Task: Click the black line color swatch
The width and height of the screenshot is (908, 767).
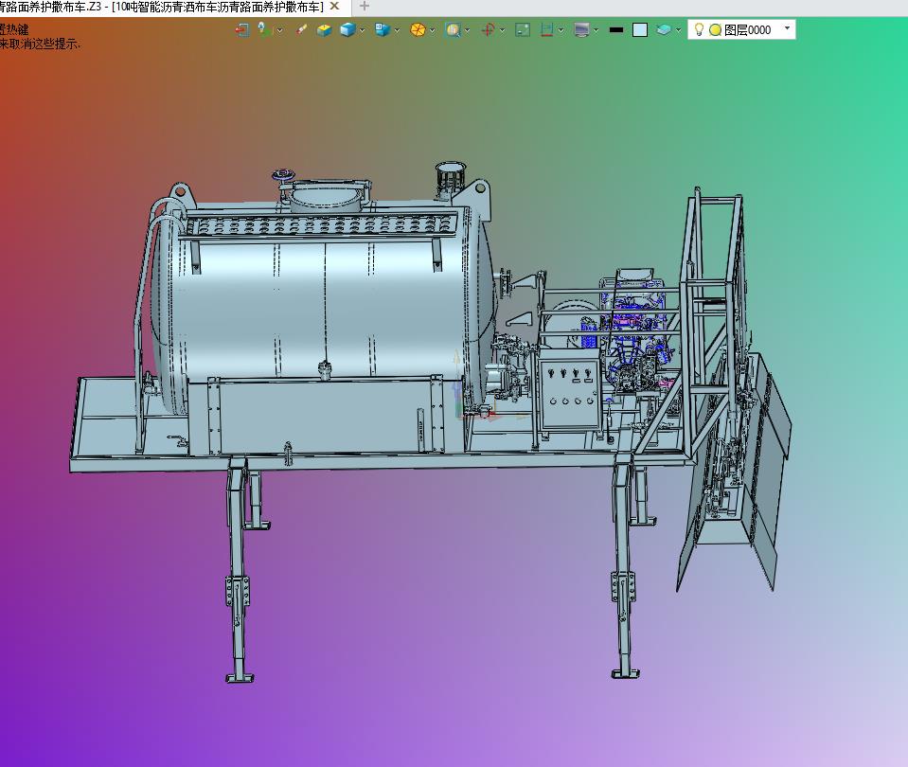Action: point(616,29)
